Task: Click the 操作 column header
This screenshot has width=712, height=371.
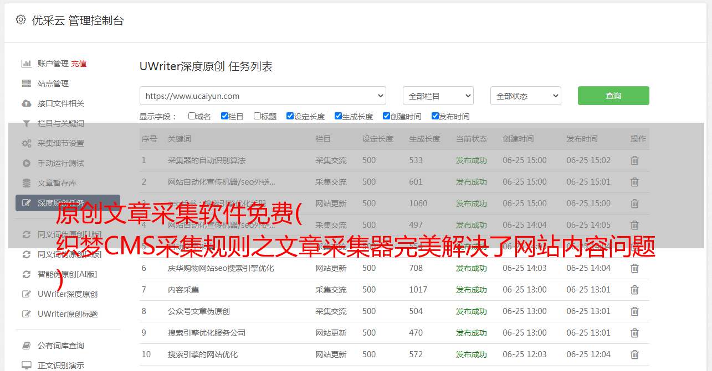Action: 638,139
